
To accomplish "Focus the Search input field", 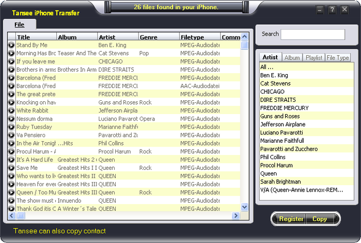I will pos(313,34).
